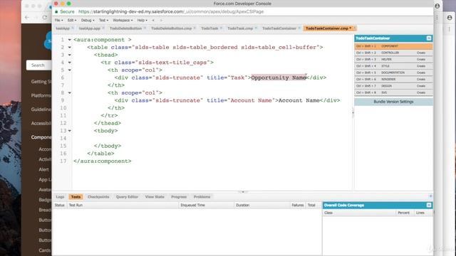Collapse the TodoTaskContainer bundle panel
Viewport: 456px width, 256px height.
coord(429,38)
